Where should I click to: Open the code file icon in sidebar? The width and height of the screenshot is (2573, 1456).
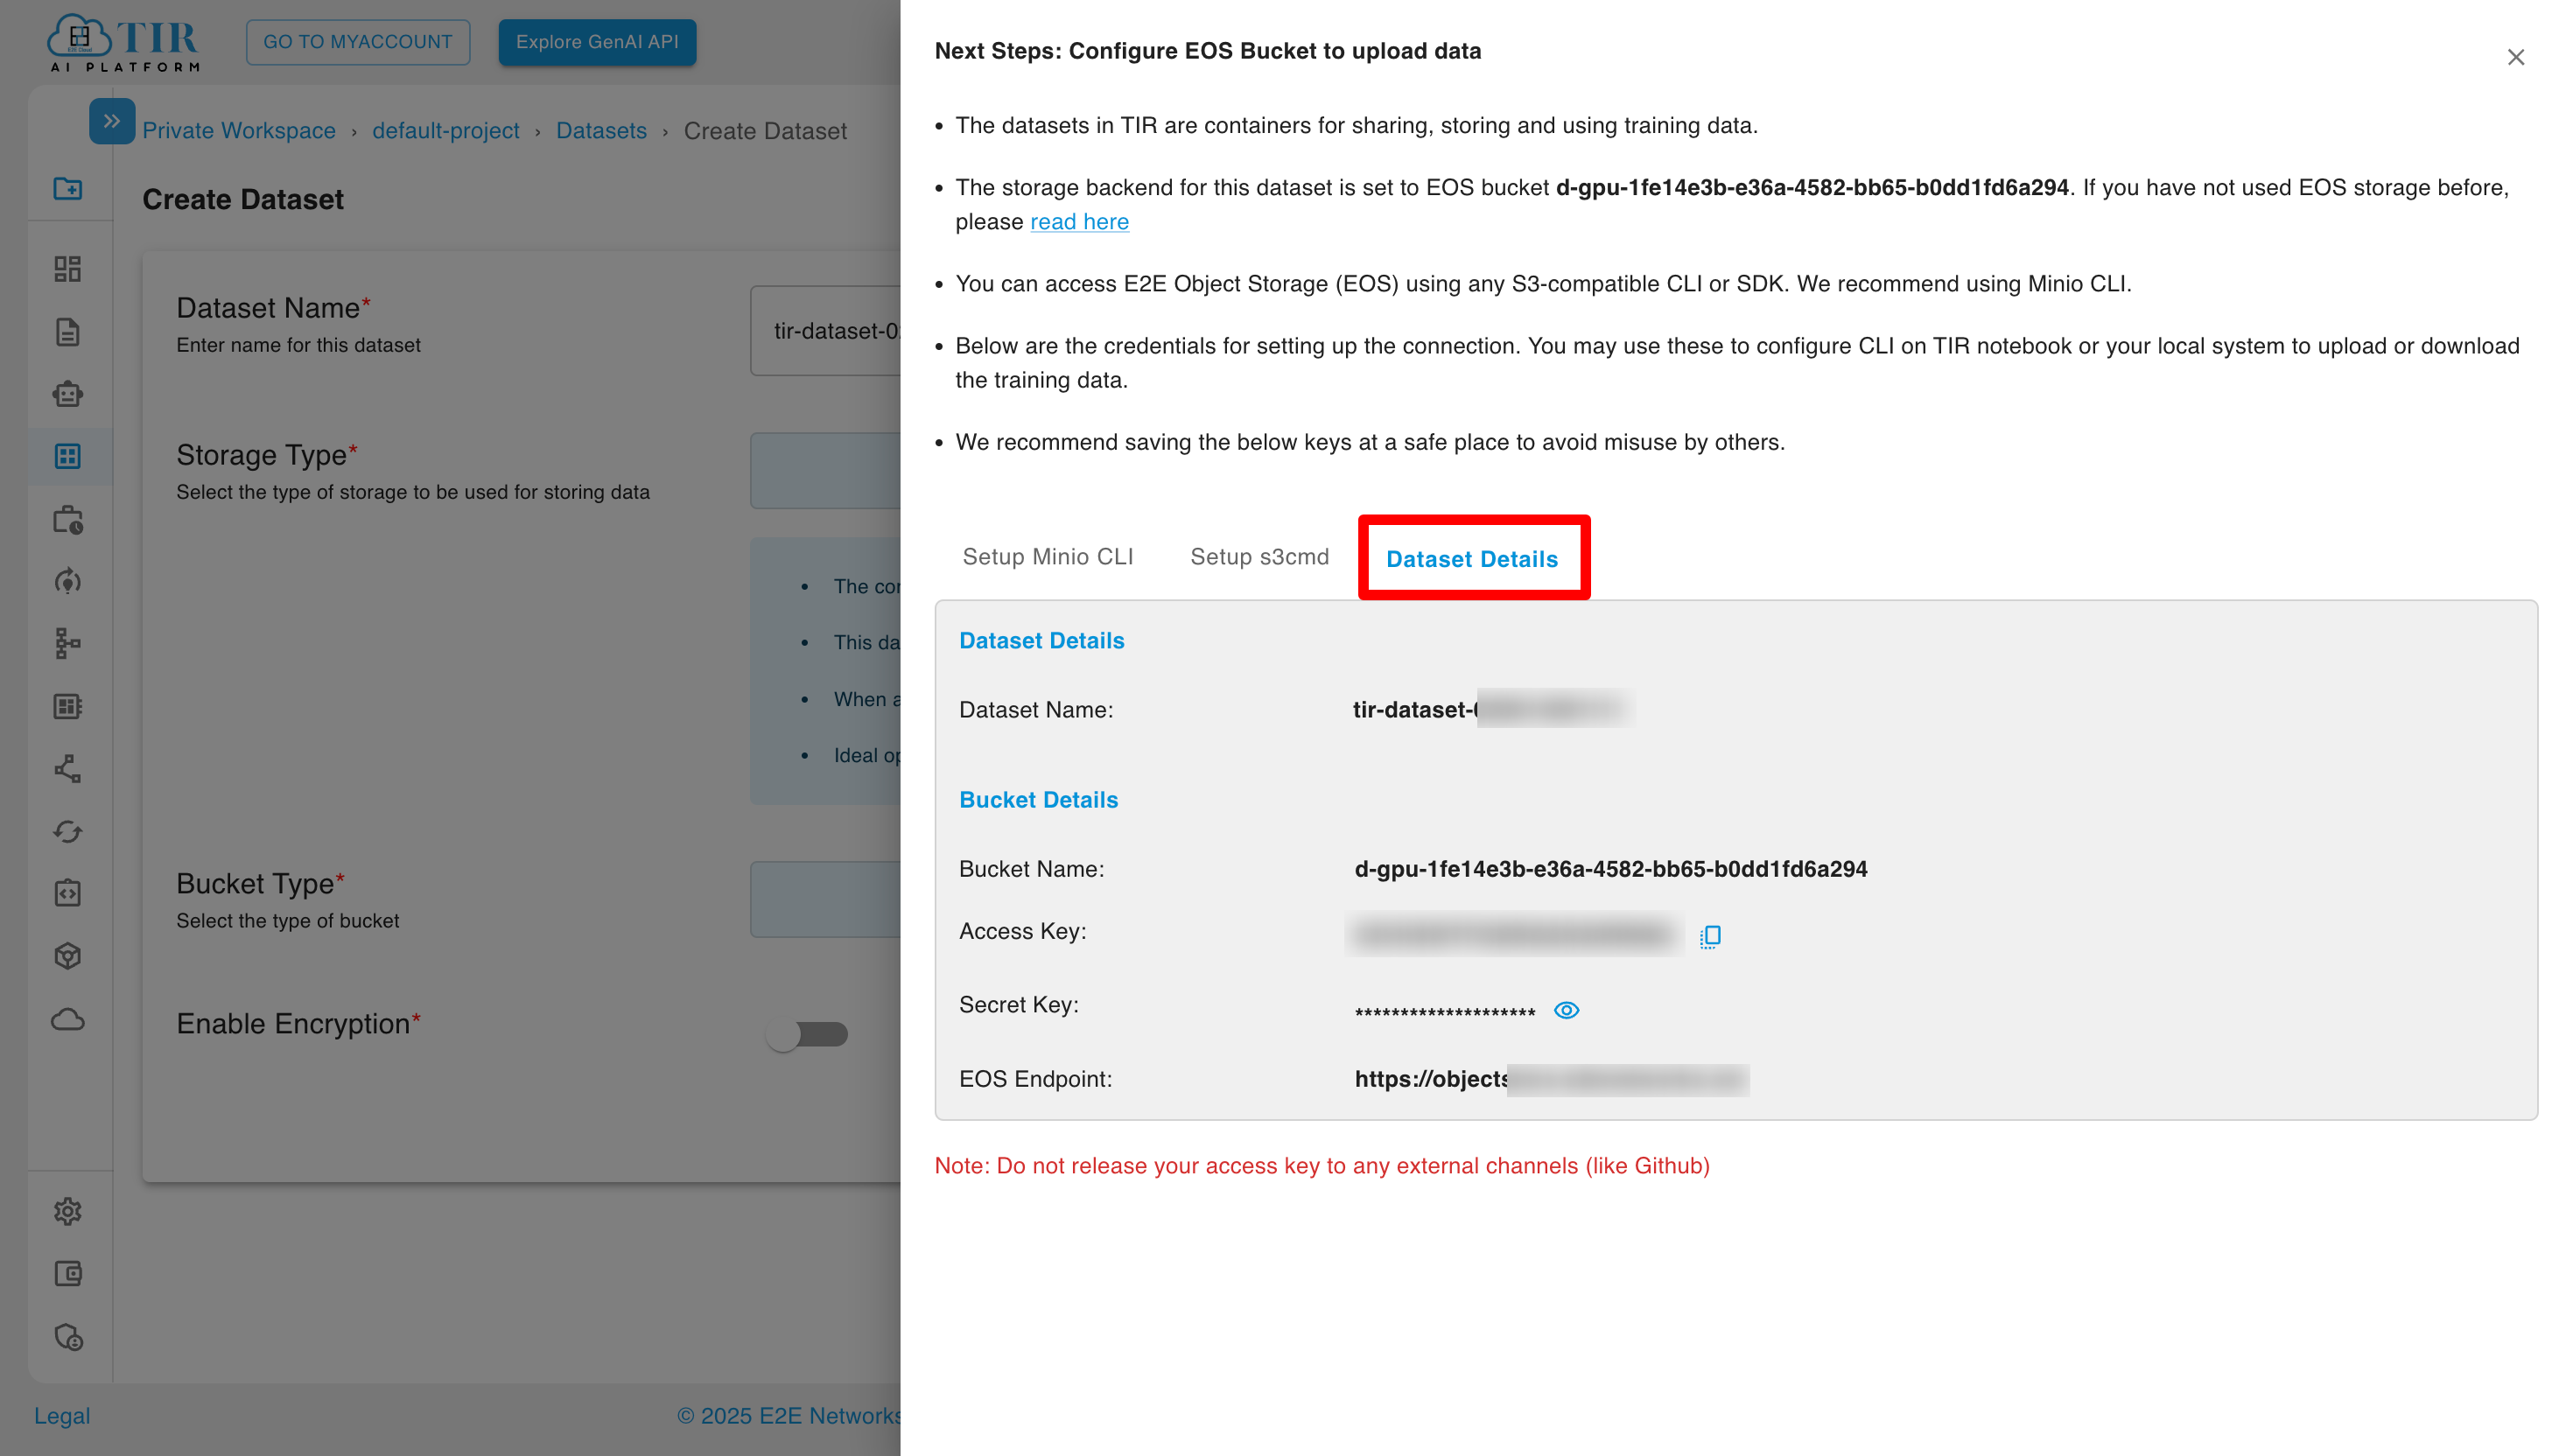[68, 893]
